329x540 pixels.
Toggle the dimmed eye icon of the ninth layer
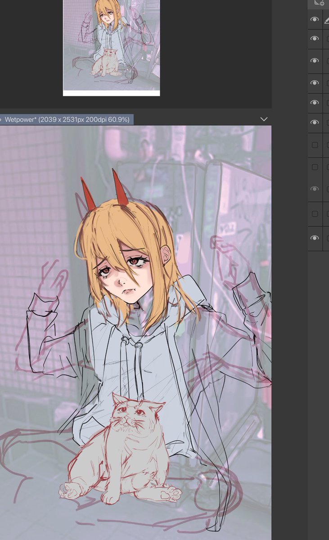click(x=315, y=189)
